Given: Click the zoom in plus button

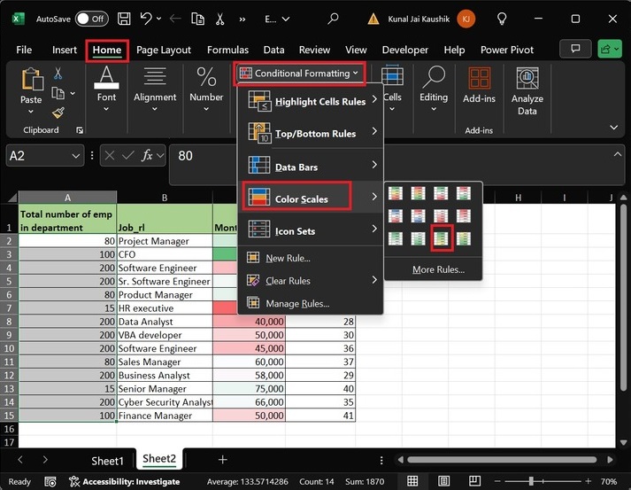Looking at the screenshot, I should (587, 481).
